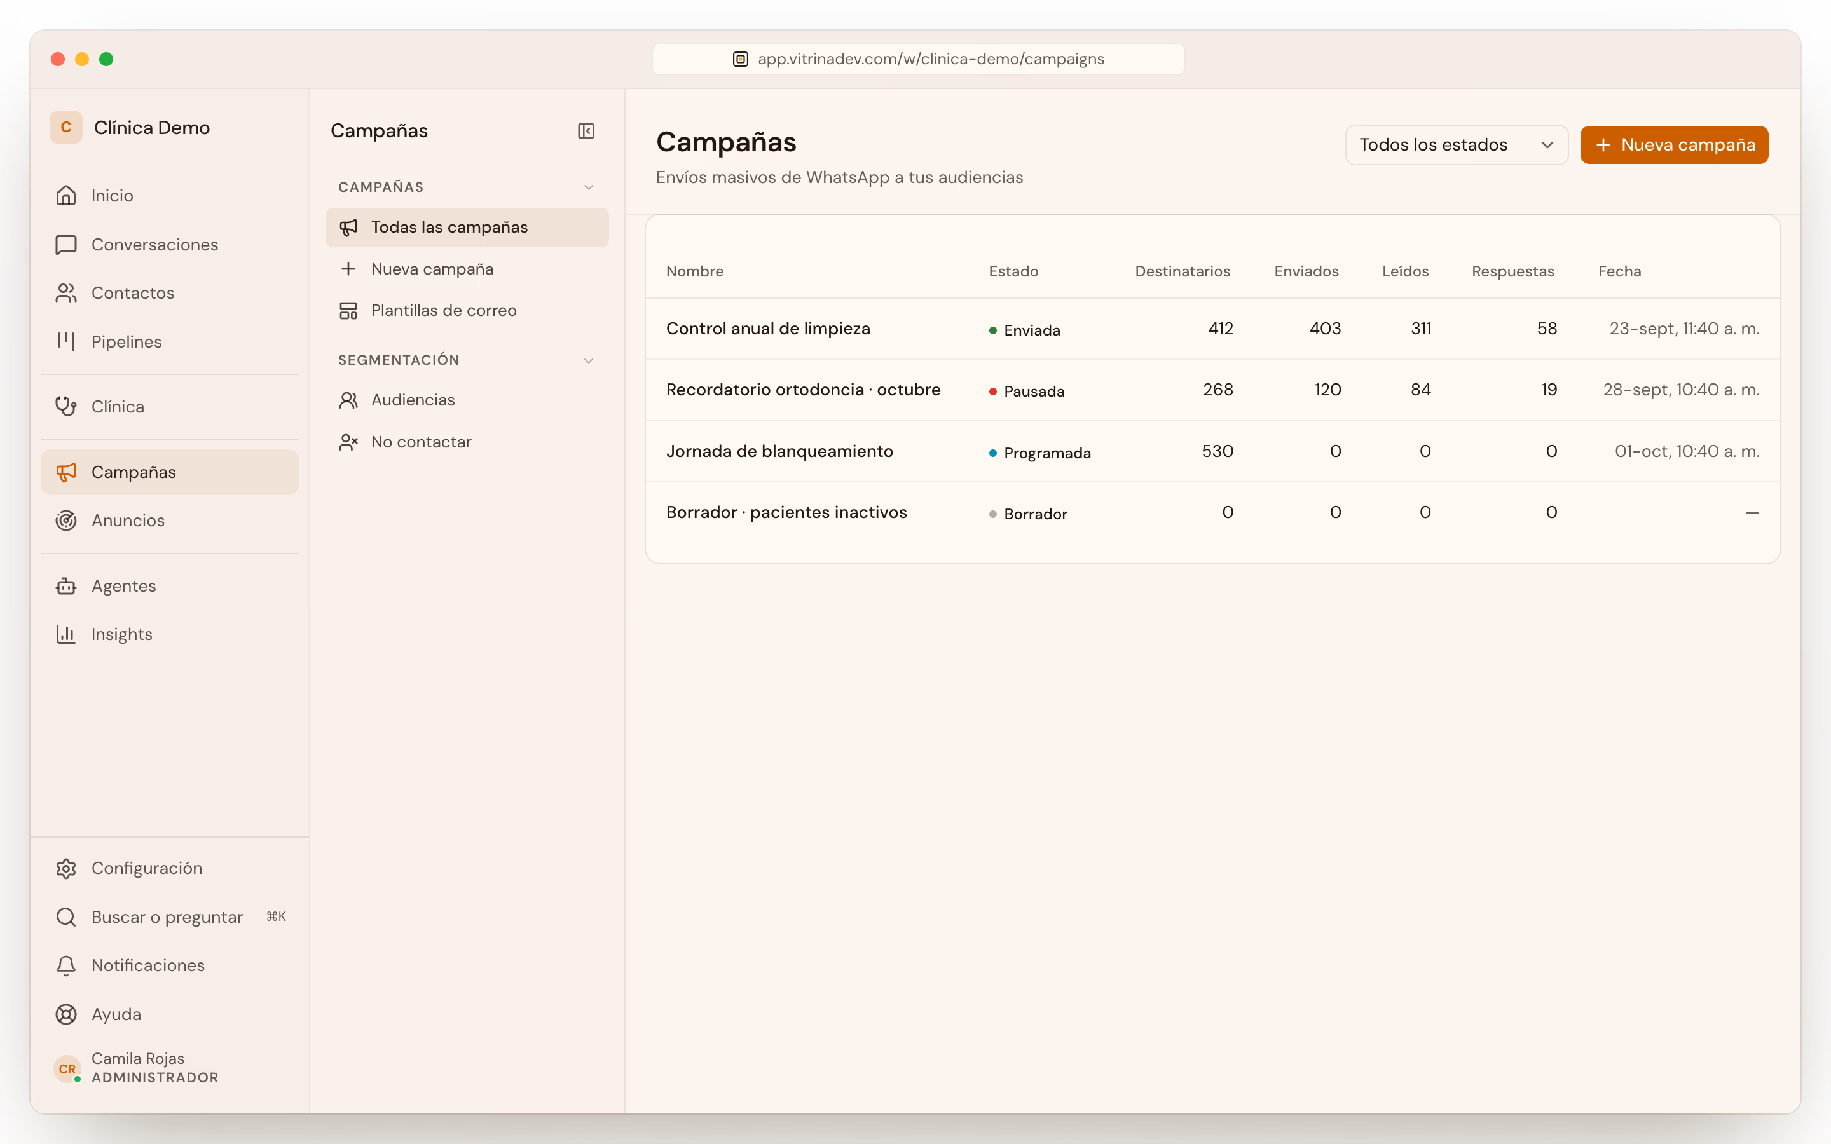The image size is (1831, 1144).
Task: Click the Enviados value 403
Action: (1325, 329)
